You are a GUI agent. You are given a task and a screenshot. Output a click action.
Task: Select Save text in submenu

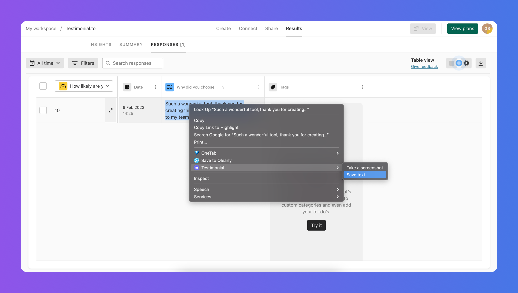pyautogui.click(x=365, y=175)
